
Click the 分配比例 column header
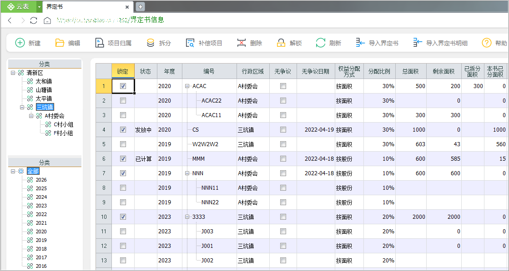click(x=379, y=71)
